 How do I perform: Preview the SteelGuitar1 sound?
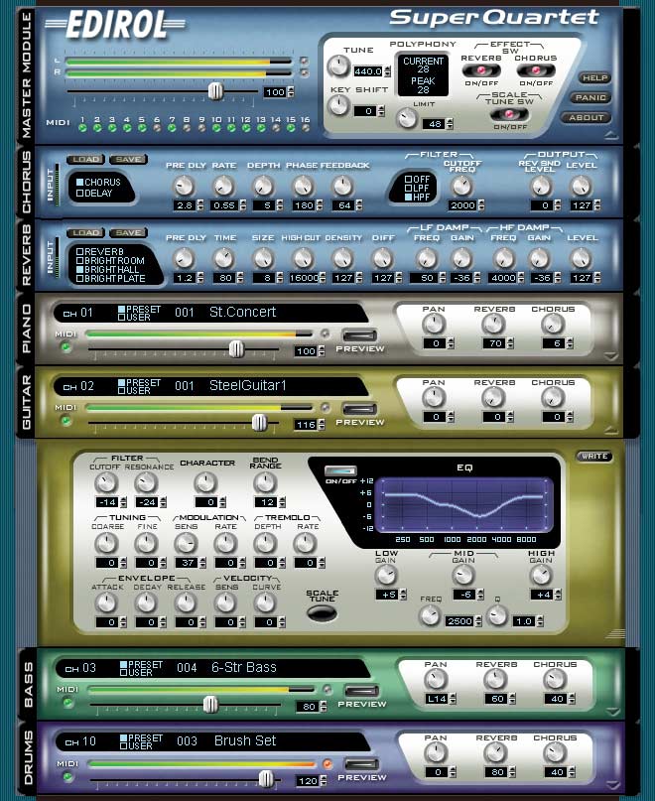pos(359,409)
